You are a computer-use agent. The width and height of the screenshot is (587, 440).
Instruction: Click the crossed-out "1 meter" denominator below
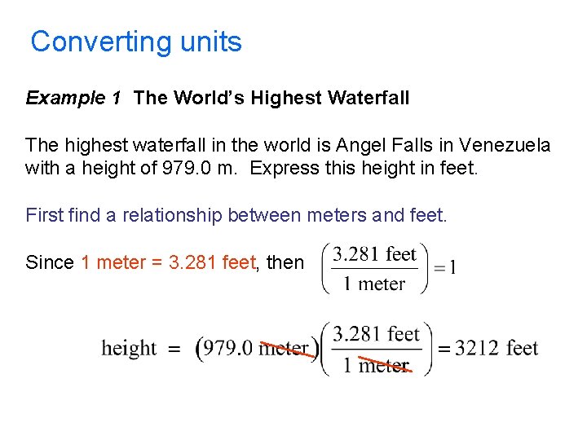(376, 365)
